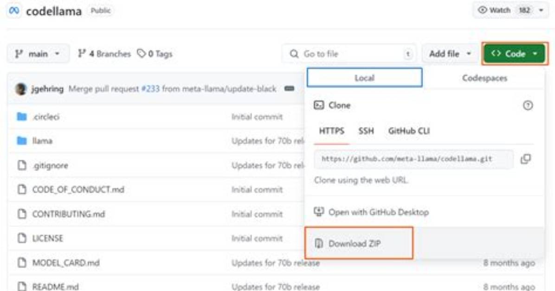Choose Open with GitHub Desktop

379,212
